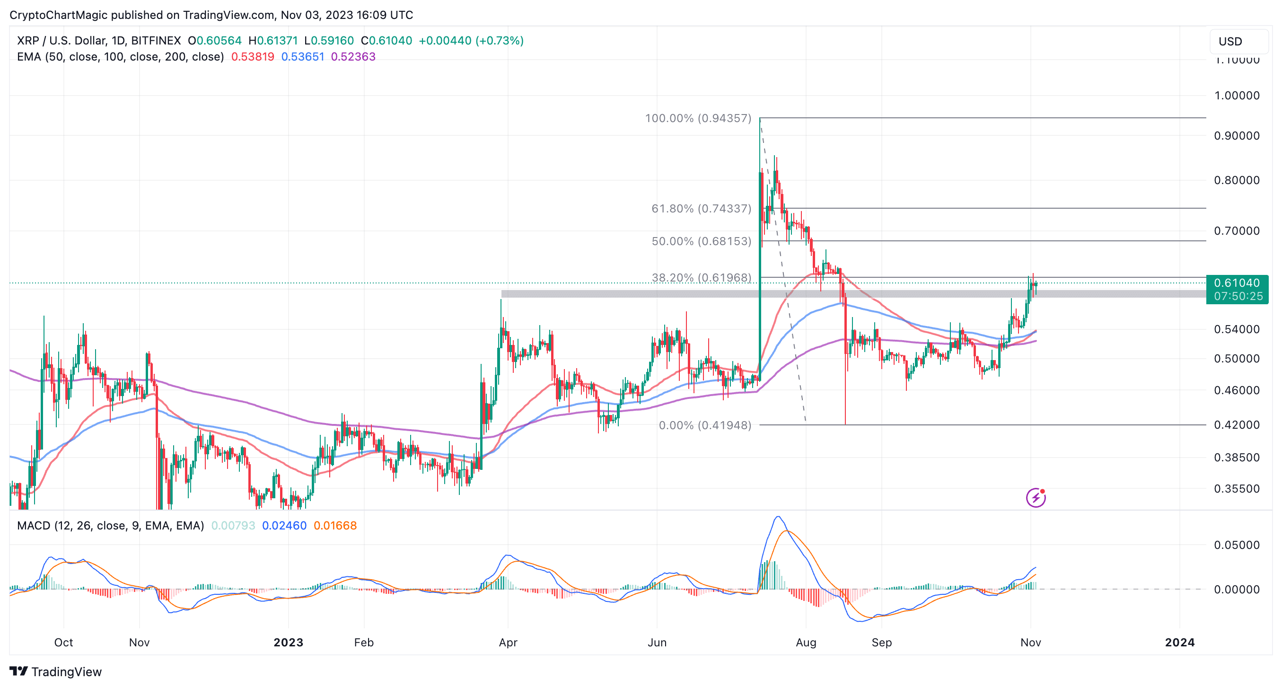
Task: Click the TradingView logo at the bottom
Action: pyautogui.click(x=56, y=671)
